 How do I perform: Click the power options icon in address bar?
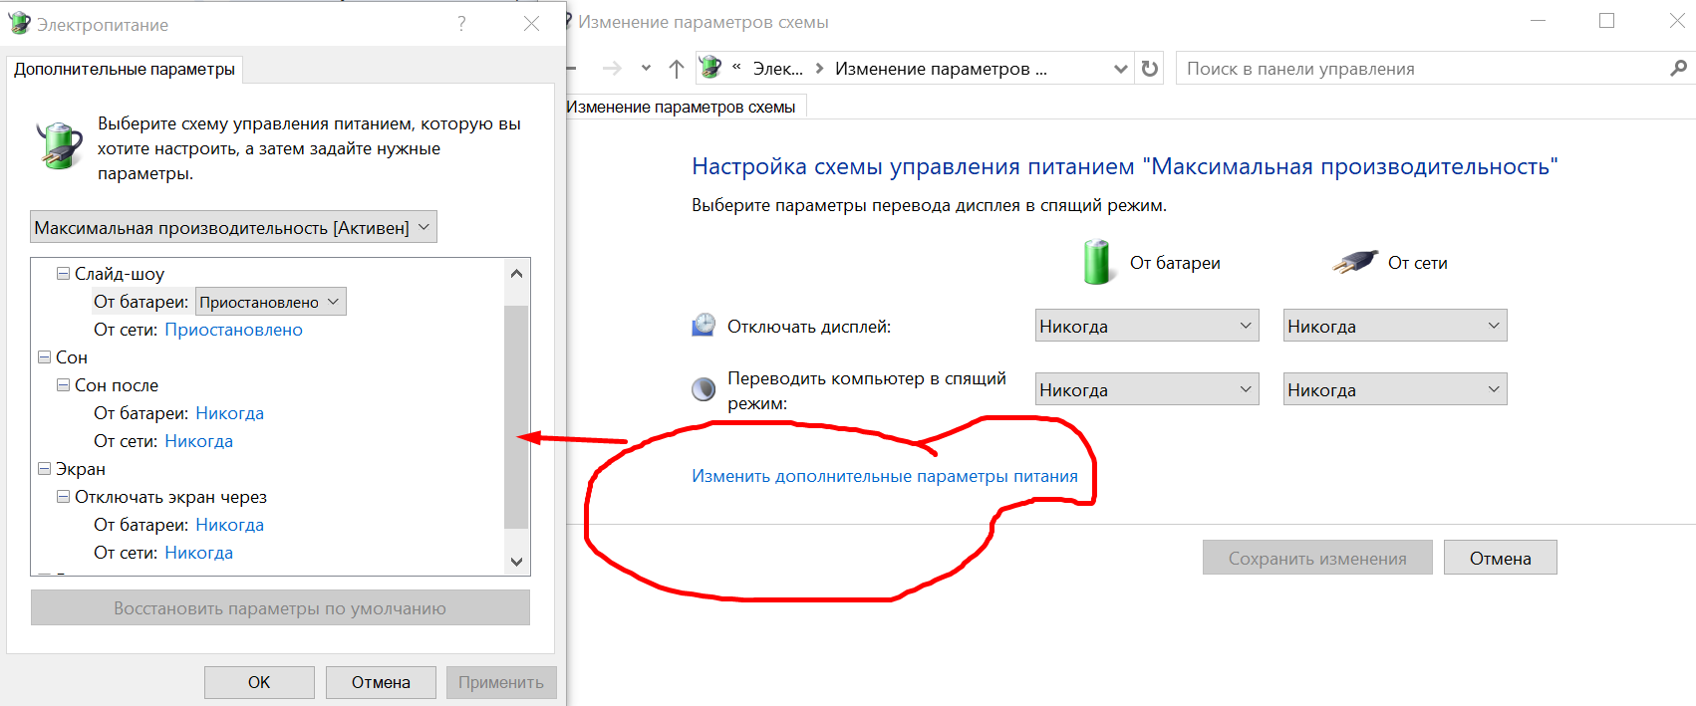(710, 68)
